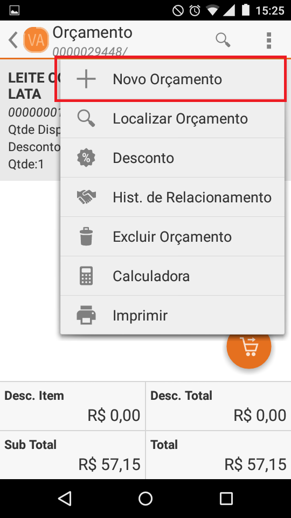Open the Hist. de Relacionamento entry
The image size is (291, 518).
pos(172,197)
